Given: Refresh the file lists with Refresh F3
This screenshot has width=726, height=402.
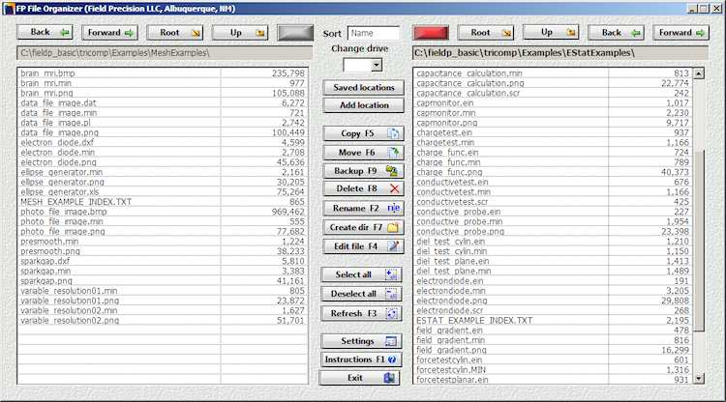Looking at the screenshot, I should (x=361, y=313).
